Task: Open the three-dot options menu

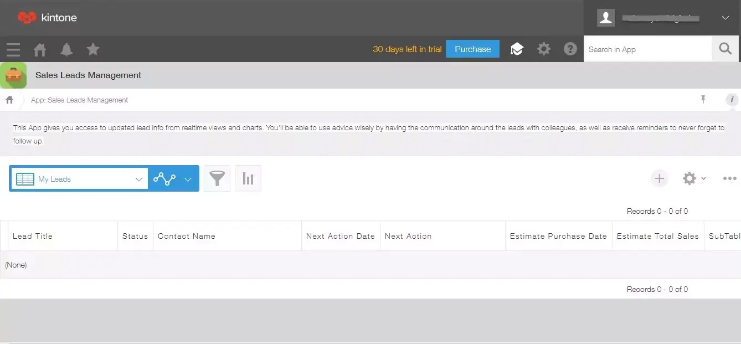Action: 730,178
